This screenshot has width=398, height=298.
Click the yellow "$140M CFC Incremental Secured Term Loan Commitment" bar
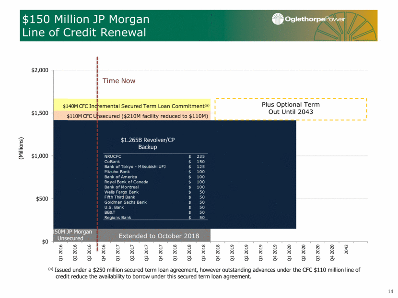132,105
